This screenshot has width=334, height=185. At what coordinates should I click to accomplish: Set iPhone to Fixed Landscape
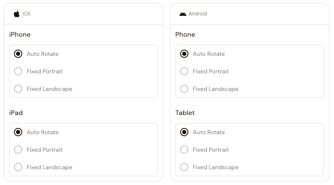18,89
